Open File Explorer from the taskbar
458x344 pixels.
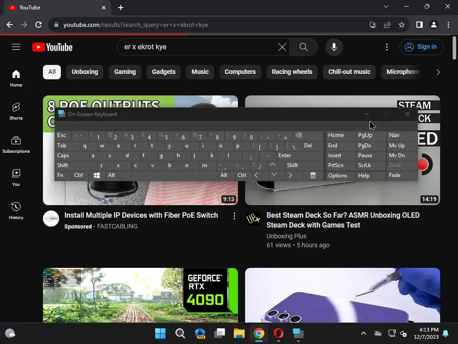pos(239,333)
